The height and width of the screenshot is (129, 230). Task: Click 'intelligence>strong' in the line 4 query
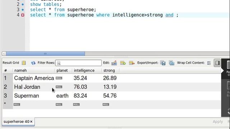point(137,15)
